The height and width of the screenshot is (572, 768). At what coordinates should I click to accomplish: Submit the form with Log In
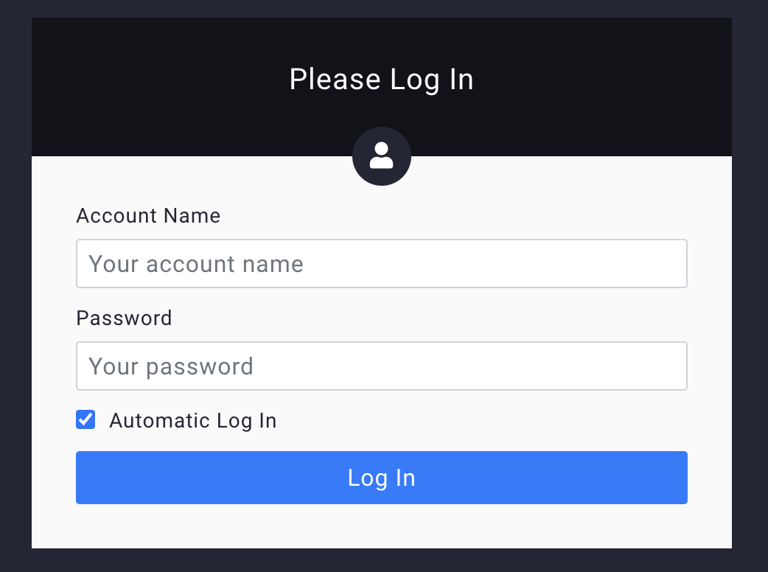point(382,478)
